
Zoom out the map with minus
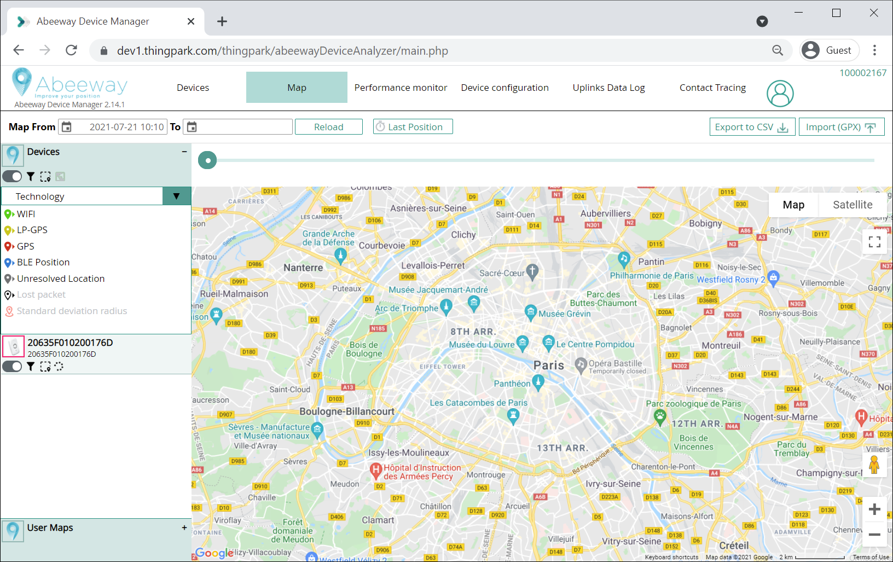pyautogui.click(x=874, y=534)
